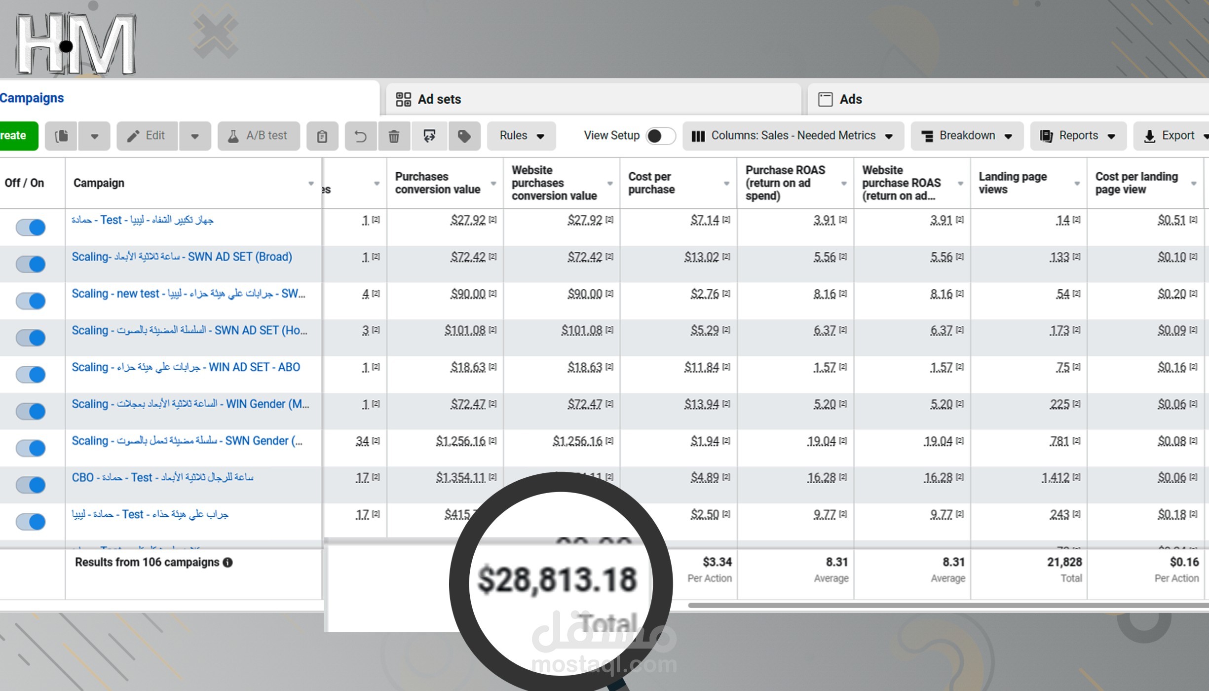Delete campaign using the trash icon

tap(393, 136)
